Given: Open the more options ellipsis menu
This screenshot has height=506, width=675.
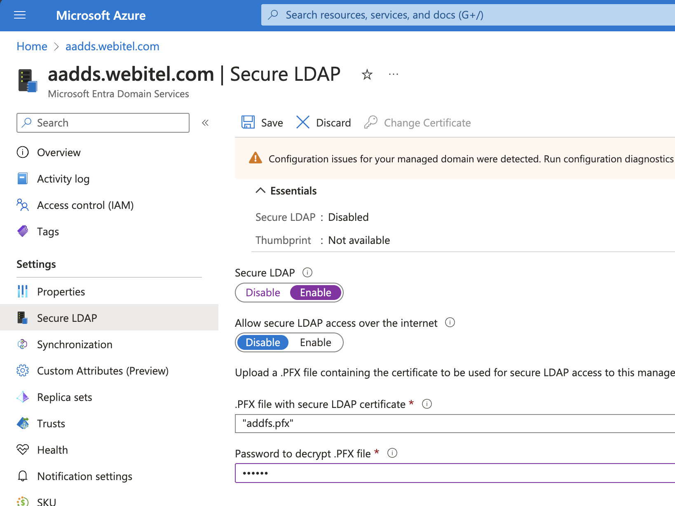Looking at the screenshot, I should (x=394, y=74).
